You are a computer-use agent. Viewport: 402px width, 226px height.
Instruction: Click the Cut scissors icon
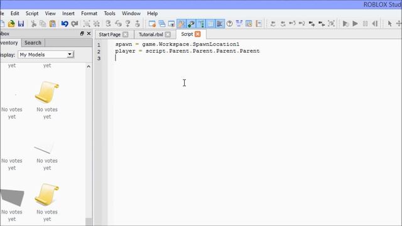click(33, 24)
